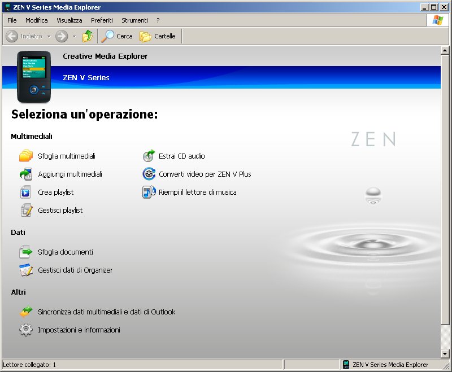Screen dimensions: 452x372
Task: Click the Sfoglia documenti icon
Action: click(26, 252)
